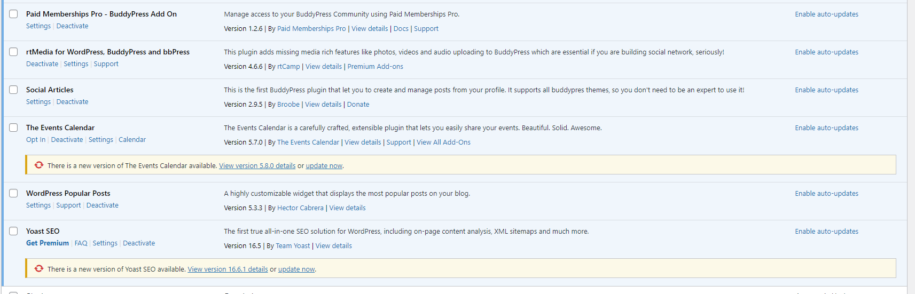The image size is (915, 294).
Task: Toggle The Events Calendar checkbox
Action: tap(13, 128)
